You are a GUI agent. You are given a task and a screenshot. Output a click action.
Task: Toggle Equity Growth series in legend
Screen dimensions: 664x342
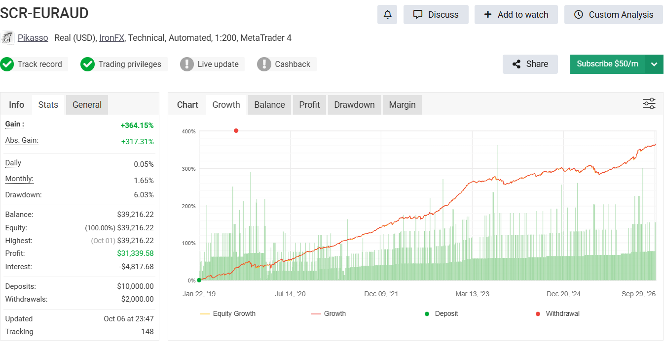(x=228, y=313)
